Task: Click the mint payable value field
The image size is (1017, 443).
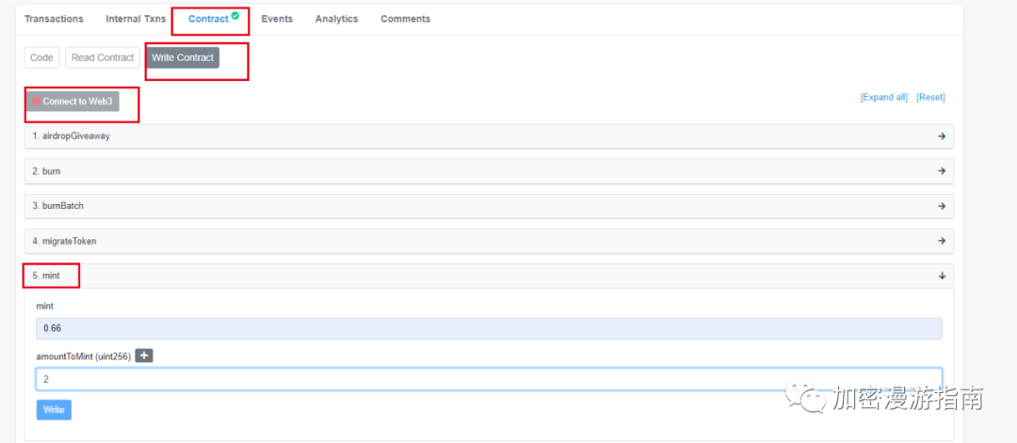Action: pyautogui.click(x=488, y=328)
